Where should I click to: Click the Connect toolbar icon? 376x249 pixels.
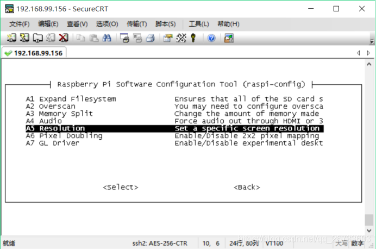tap(11, 38)
